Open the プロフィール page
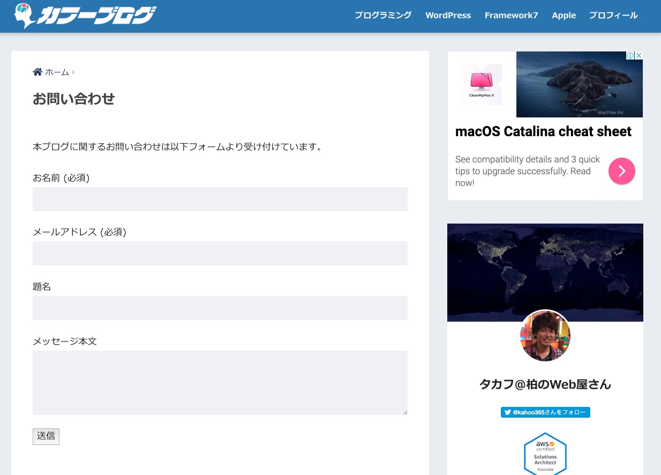The image size is (661, 475). [613, 16]
